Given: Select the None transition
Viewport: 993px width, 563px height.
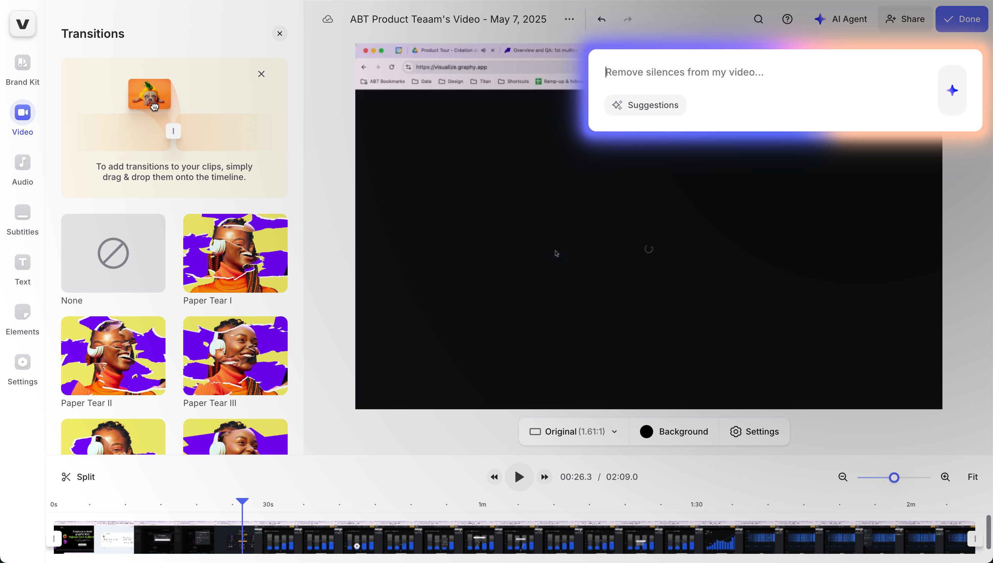Looking at the screenshot, I should coord(113,253).
